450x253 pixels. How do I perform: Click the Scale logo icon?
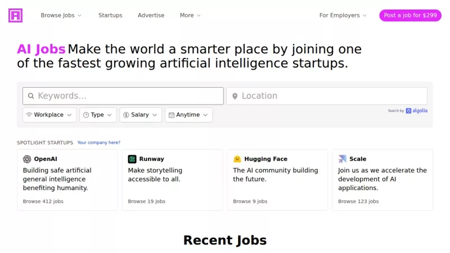342,159
